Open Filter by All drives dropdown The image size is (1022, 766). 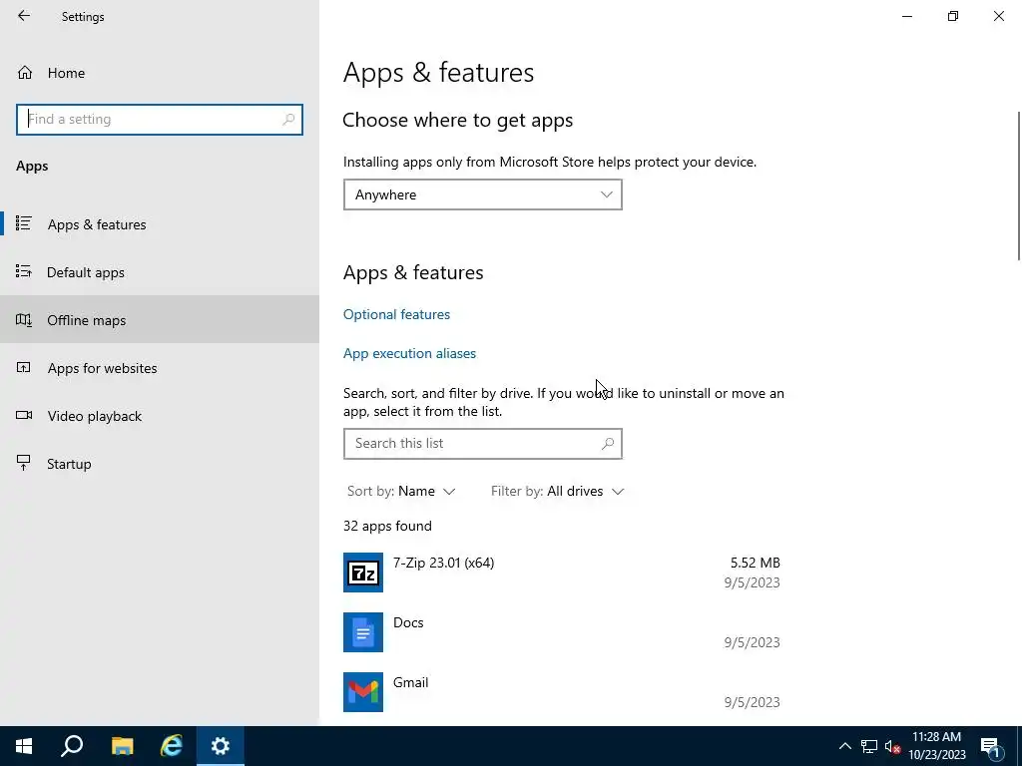[x=557, y=491]
